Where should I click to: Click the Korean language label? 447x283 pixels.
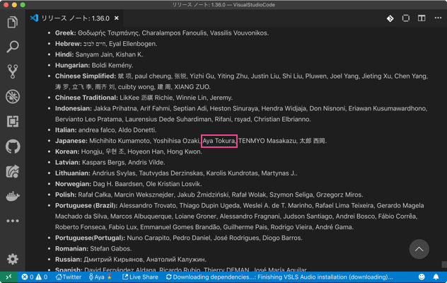point(67,152)
